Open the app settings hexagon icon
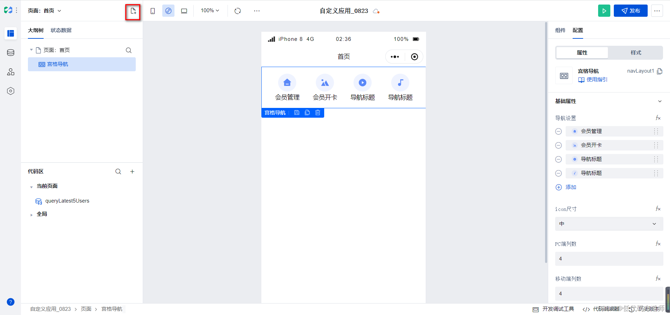This screenshot has height=315, width=670. [x=10, y=91]
